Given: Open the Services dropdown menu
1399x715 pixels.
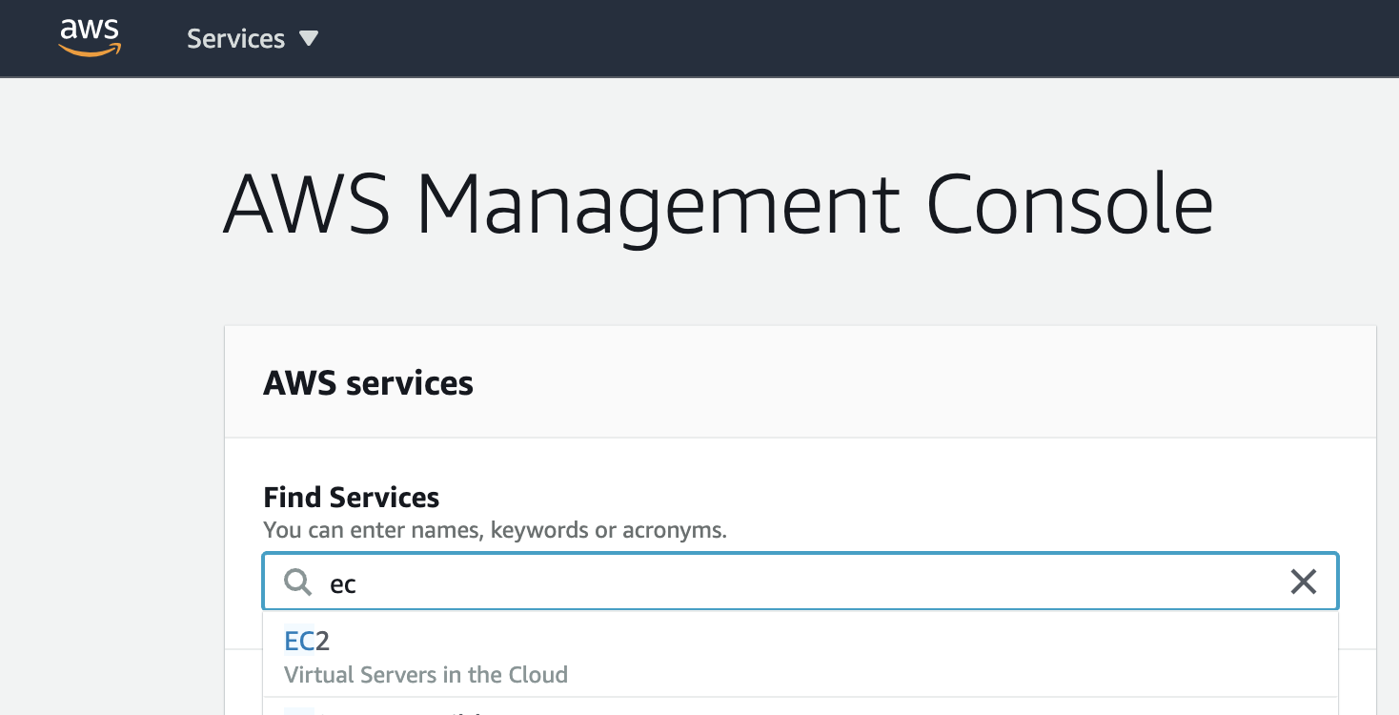Looking at the screenshot, I should click(x=253, y=39).
